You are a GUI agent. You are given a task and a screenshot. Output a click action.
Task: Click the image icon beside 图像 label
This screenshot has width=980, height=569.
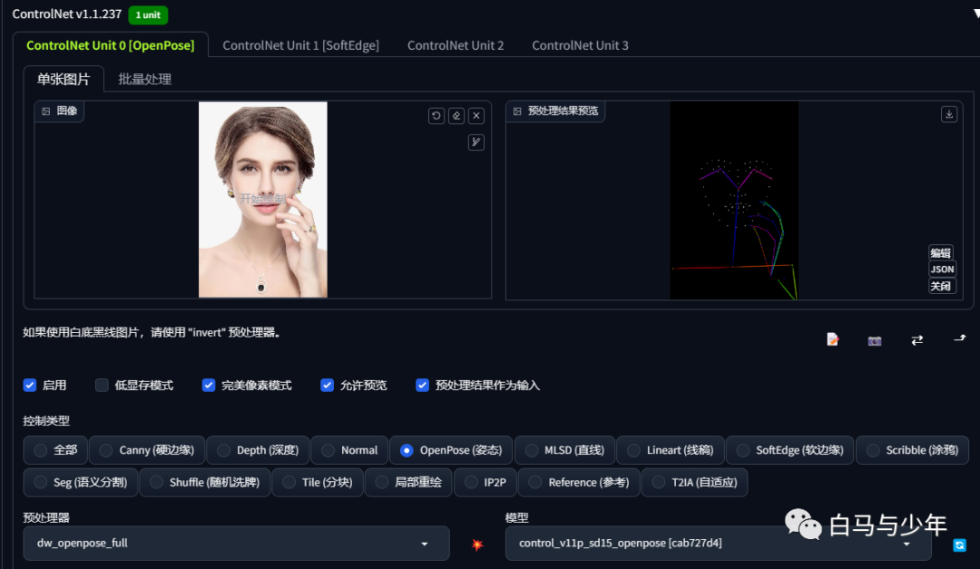pos(45,112)
